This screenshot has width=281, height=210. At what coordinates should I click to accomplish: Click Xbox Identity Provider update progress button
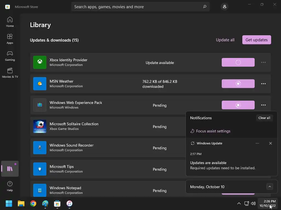click(x=238, y=62)
